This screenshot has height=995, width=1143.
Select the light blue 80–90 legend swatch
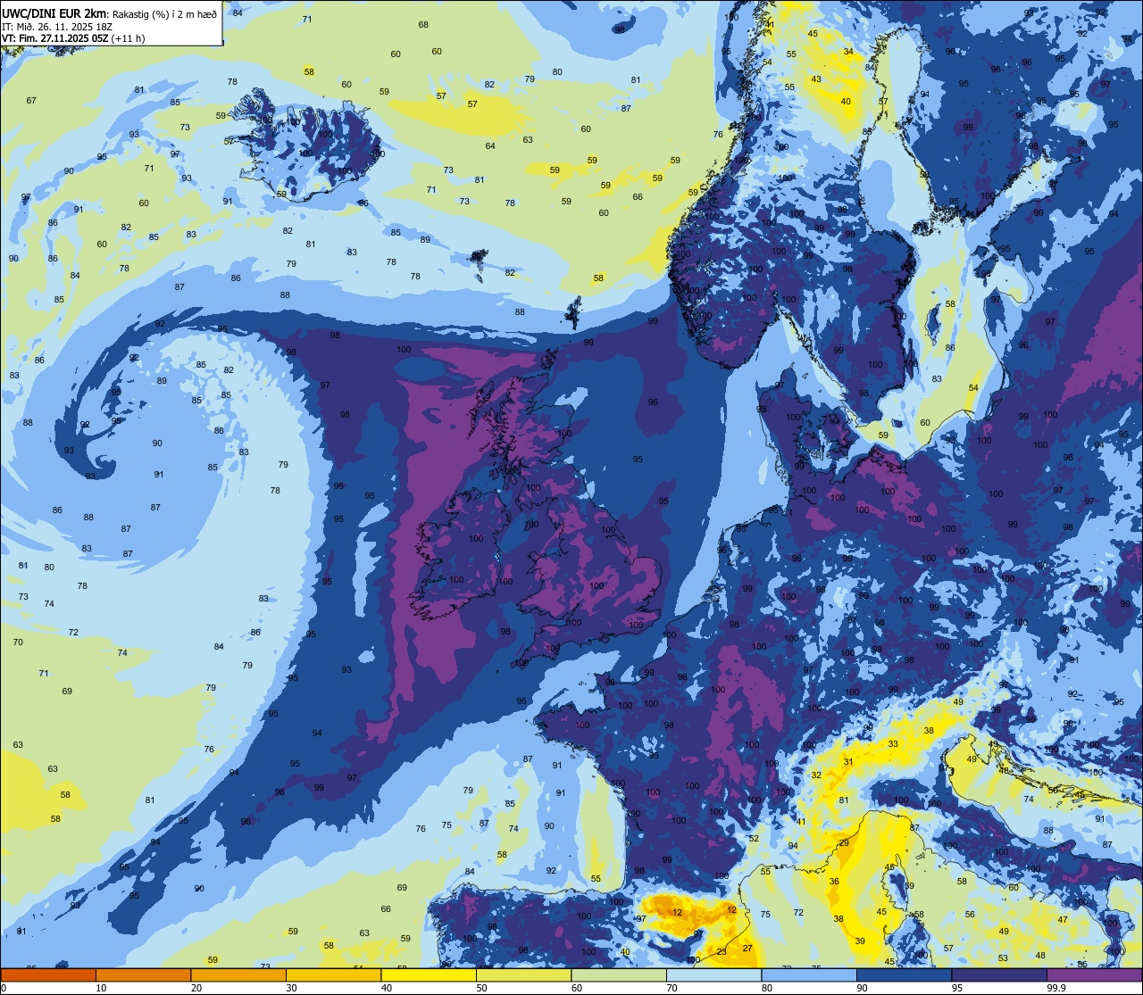[x=809, y=974]
